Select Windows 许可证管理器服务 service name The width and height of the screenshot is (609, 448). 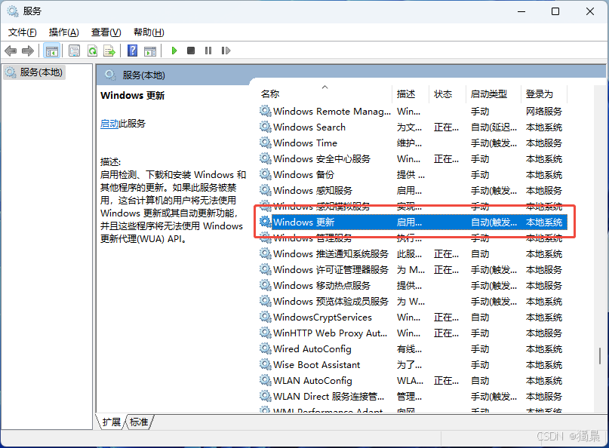[331, 270]
